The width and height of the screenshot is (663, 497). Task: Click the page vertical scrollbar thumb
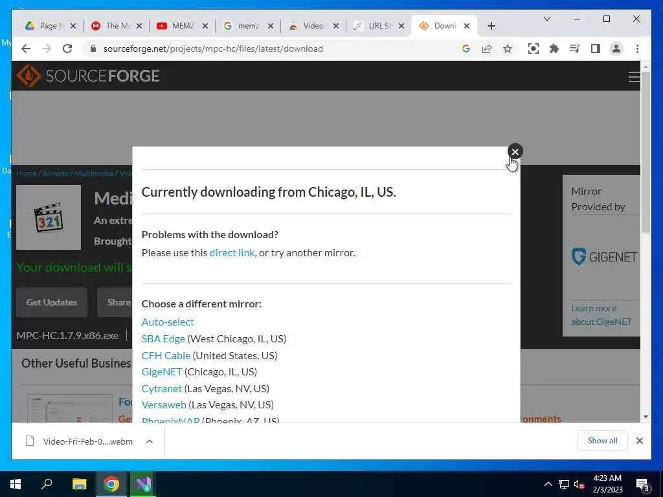click(x=646, y=152)
